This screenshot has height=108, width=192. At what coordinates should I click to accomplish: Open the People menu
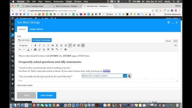point(69,1)
